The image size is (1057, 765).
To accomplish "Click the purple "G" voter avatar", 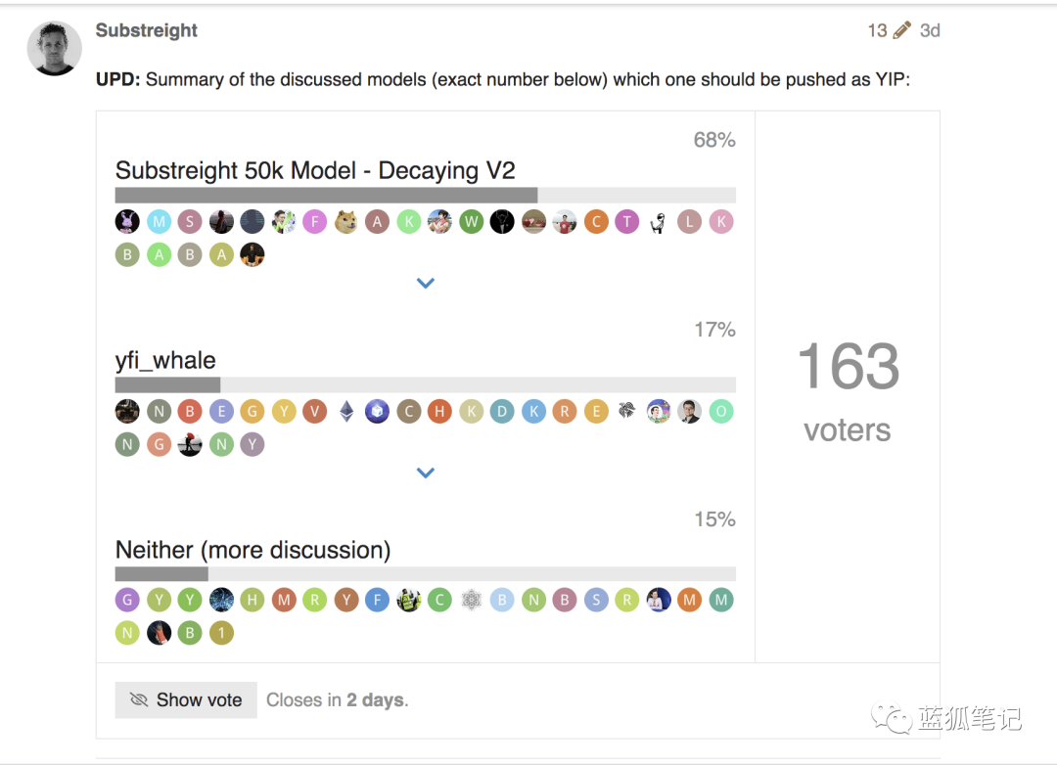I will pos(127,600).
